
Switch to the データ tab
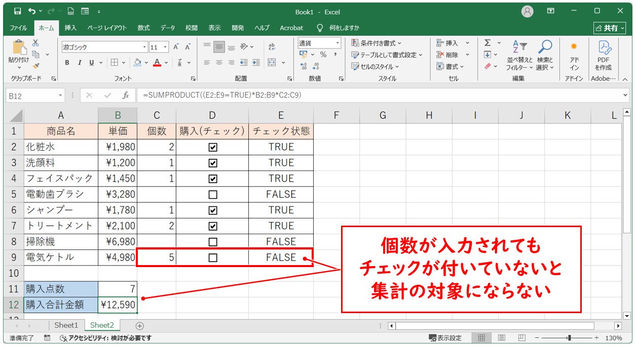coord(168,28)
